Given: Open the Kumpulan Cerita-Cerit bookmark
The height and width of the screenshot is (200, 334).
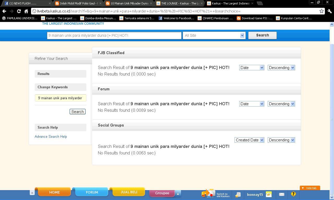Looking at the screenshot, I should pyautogui.click(x=294, y=18).
